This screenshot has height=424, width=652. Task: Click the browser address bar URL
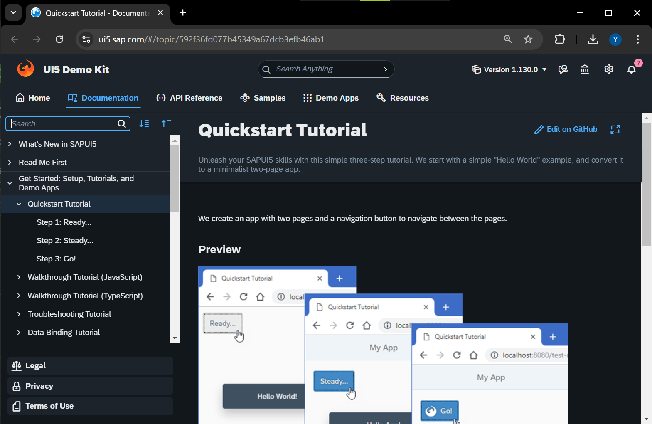pyautogui.click(x=211, y=39)
